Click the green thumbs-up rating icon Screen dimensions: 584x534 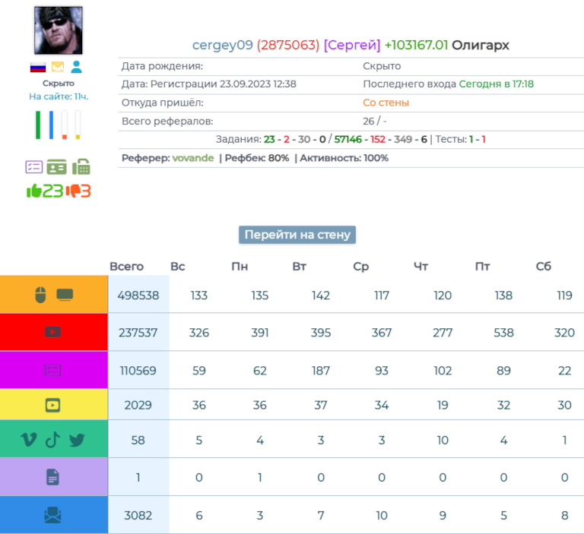tap(33, 191)
